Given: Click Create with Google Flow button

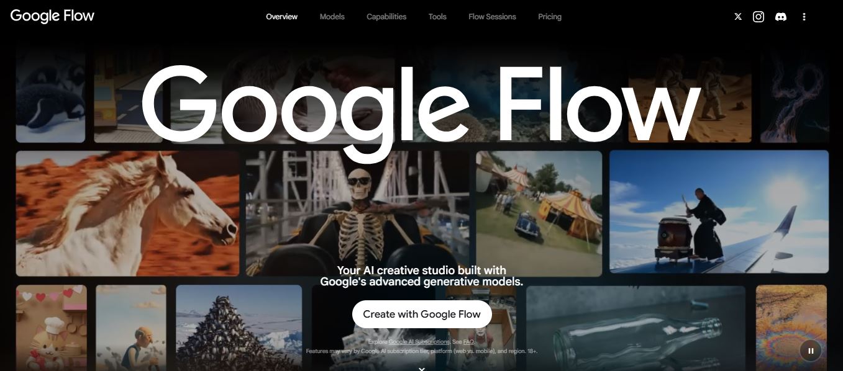Looking at the screenshot, I should 422,314.
